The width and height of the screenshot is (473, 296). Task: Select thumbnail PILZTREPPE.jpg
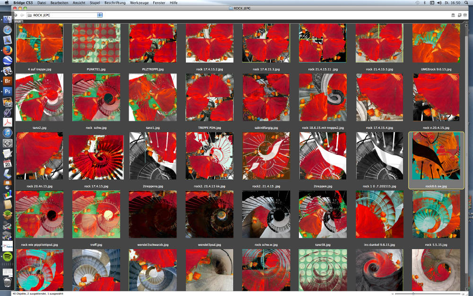[x=153, y=43]
